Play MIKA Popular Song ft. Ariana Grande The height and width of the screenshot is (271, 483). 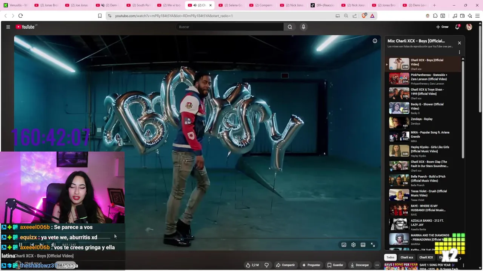click(423, 136)
